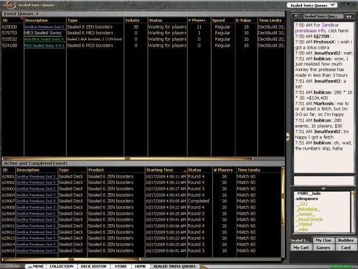
Task: Open the My Cart tab
Action: (301, 248)
